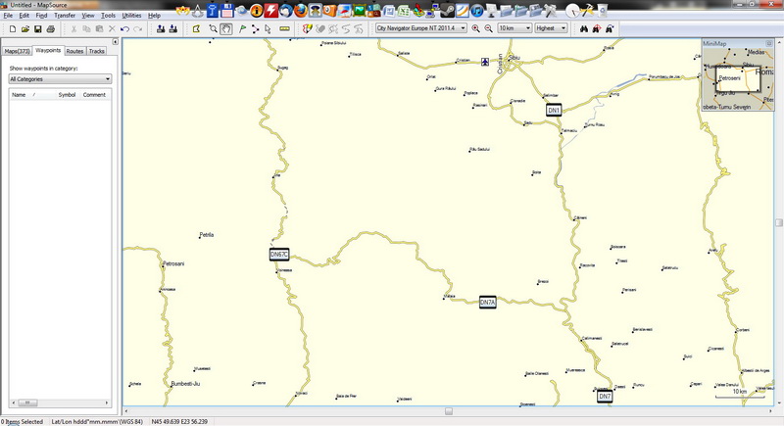Click the Zoom In magnifier icon
The width and height of the screenshot is (784, 426).
[x=476, y=28]
